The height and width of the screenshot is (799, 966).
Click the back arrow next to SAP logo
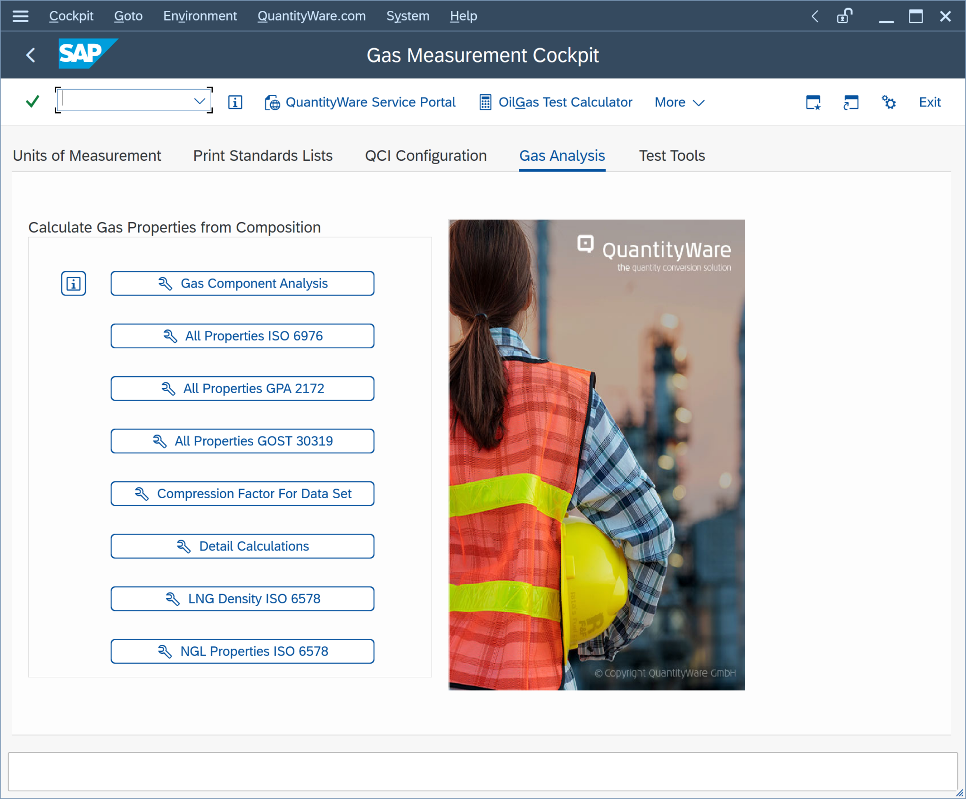pos(31,55)
